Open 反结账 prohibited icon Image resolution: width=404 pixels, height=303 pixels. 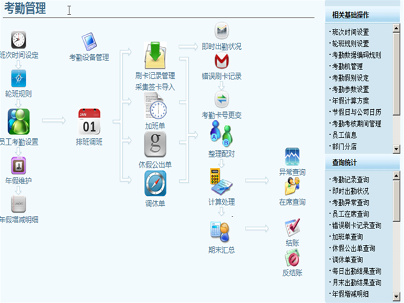[292, 258]
